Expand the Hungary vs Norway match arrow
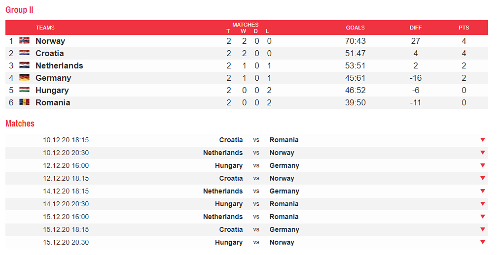Viewport: 499px width, 255px height. 483,242
